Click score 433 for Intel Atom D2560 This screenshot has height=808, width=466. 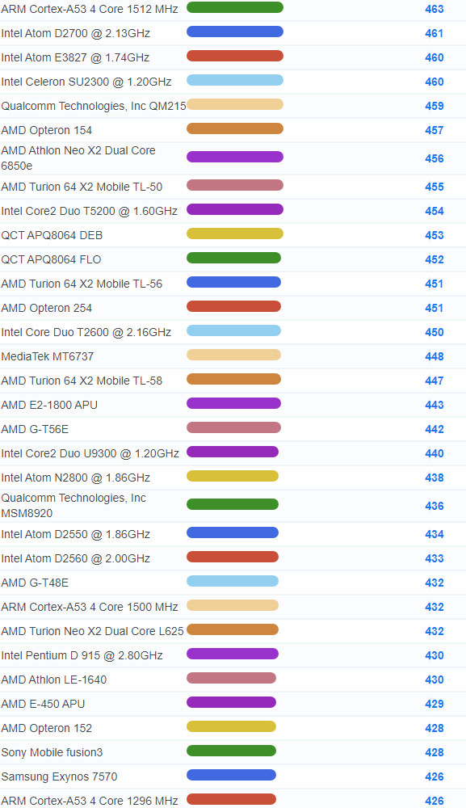434,558
